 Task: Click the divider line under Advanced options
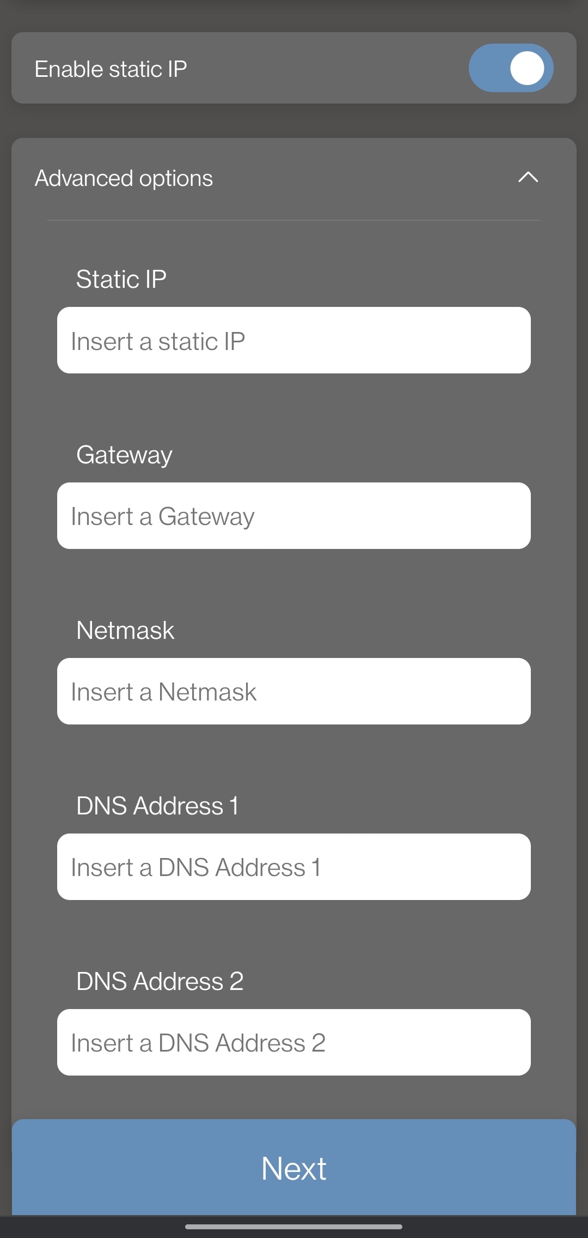click(x=294, y=220)
